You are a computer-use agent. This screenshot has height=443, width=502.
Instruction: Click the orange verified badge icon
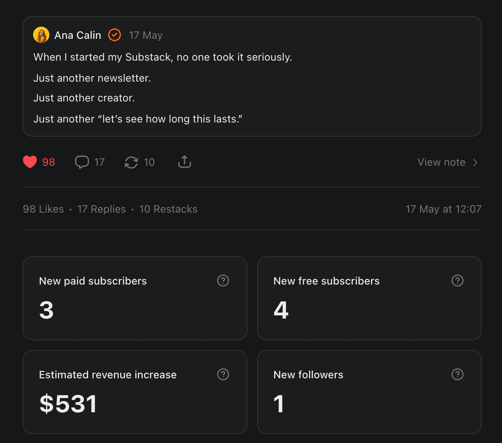(x=115, y=35)
